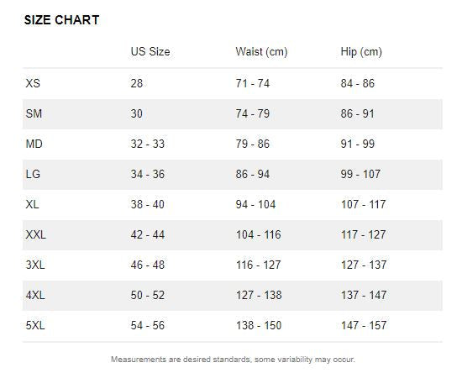Click waist value 104 - 116
462x373 pixels.
[x=259, y=235]
